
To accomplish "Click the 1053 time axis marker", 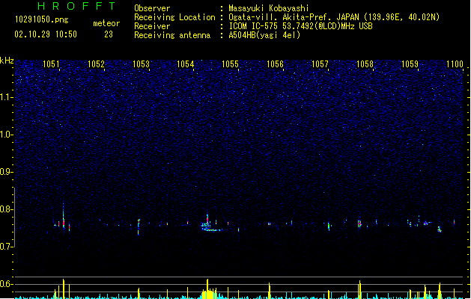I will click(x=141, y=64).
